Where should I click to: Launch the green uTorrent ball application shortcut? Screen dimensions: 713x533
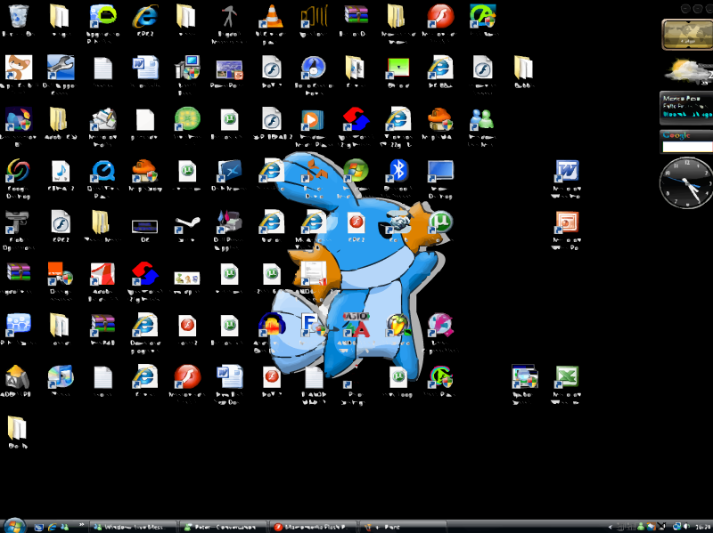pos(439,222)
